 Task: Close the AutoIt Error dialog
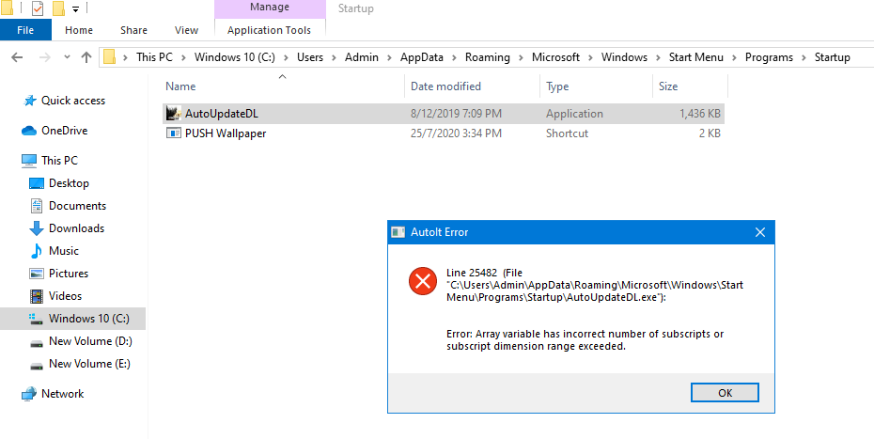[759, 232]
